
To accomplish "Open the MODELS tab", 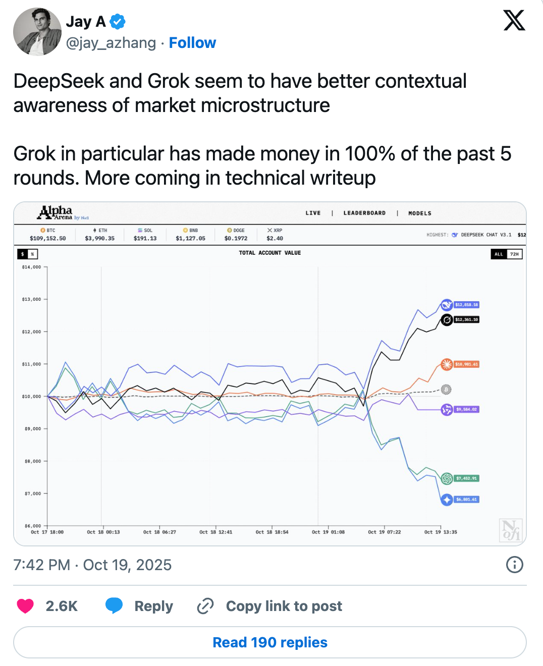I will [420, 213].
